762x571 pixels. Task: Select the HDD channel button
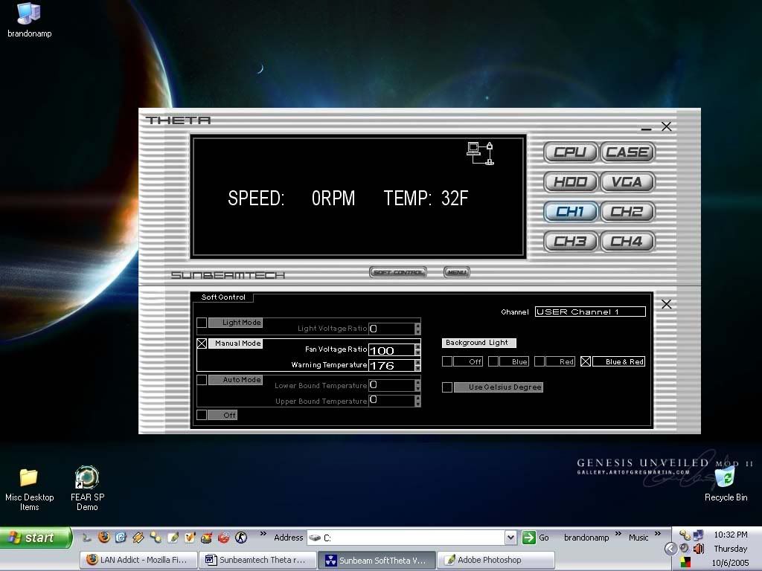point(570,182)
